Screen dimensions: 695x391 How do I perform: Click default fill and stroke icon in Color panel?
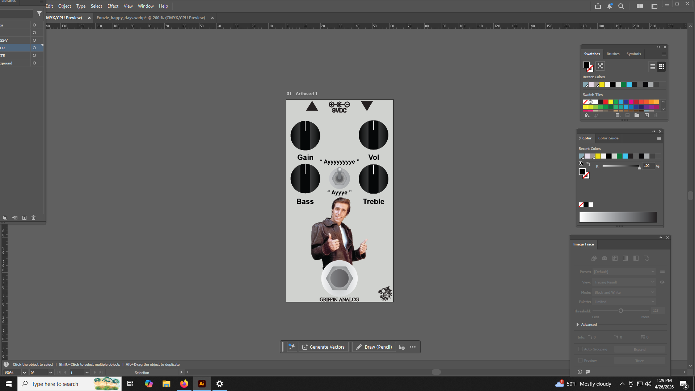click(x=581, y=164)
